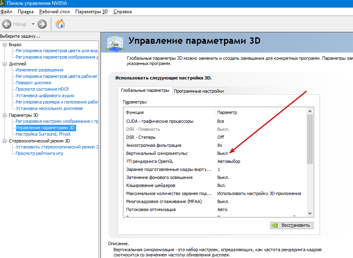Open the Правка menu
The image size is (353, 258).
tap(26, 12)
